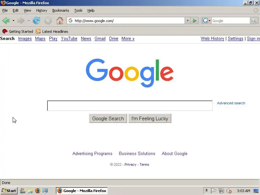Select the Google - Mozilla Firefox taskbar button

[x=82, y=191]
